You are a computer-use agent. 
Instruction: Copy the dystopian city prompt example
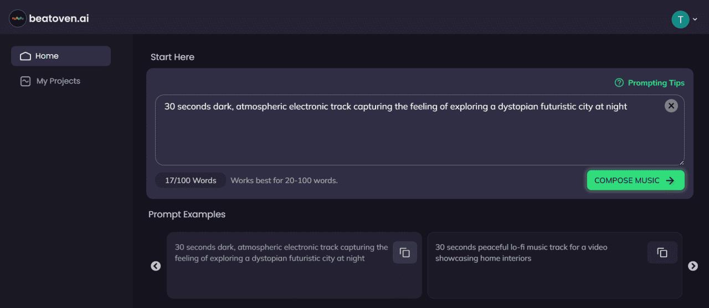coord(405,253)
